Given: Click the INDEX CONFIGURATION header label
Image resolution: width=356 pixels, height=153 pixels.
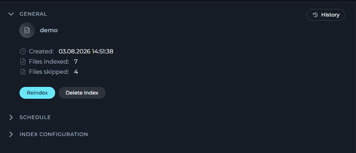Looking at the screenshot, I should tap(54, 134).
